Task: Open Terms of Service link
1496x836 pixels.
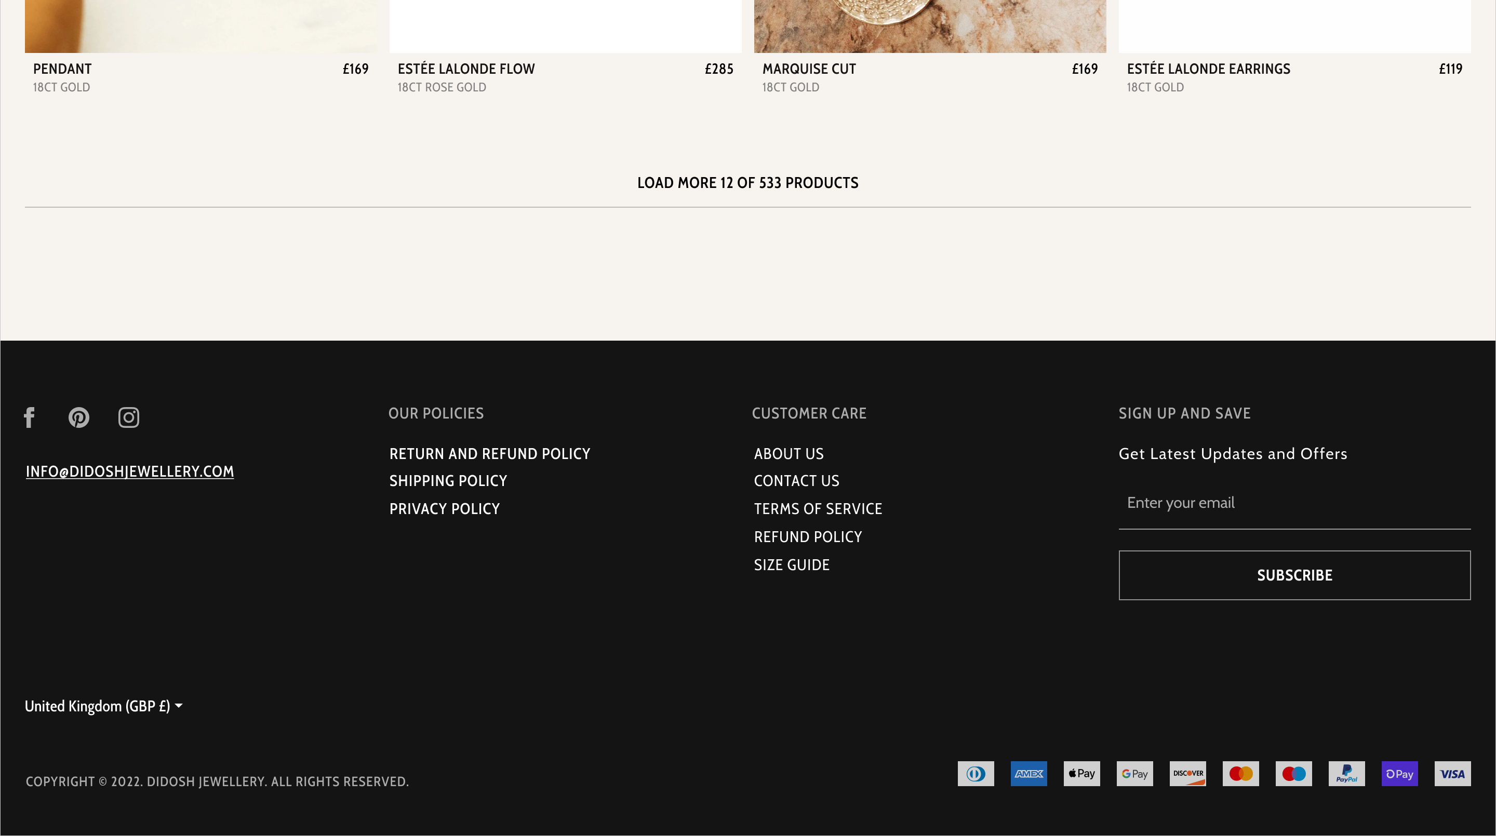Action: click(x=818, y=509)
